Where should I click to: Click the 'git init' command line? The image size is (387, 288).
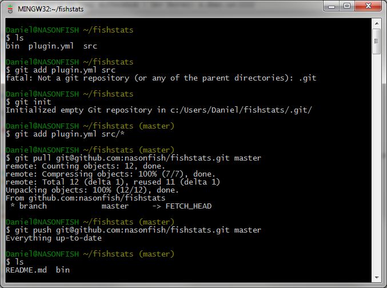pyautogui.click(x=29, y=102)
